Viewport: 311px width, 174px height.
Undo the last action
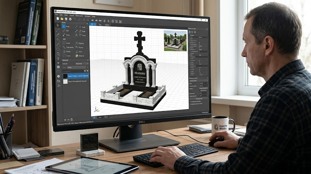75,19
